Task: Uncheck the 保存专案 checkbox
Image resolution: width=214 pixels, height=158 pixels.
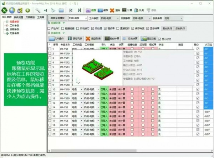Action: [x=133, y=29]
